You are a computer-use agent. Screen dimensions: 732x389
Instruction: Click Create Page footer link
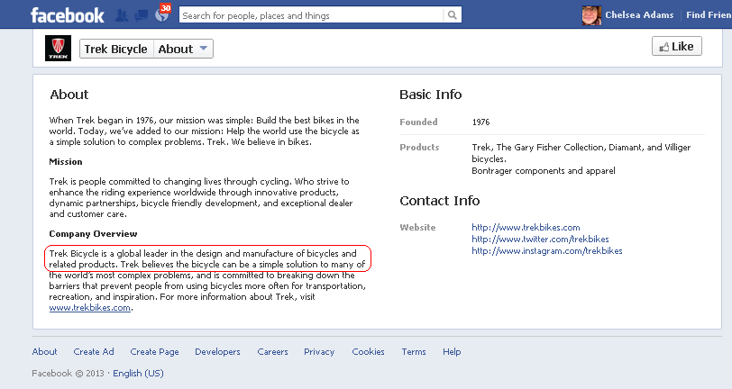[x=154, y=352]
